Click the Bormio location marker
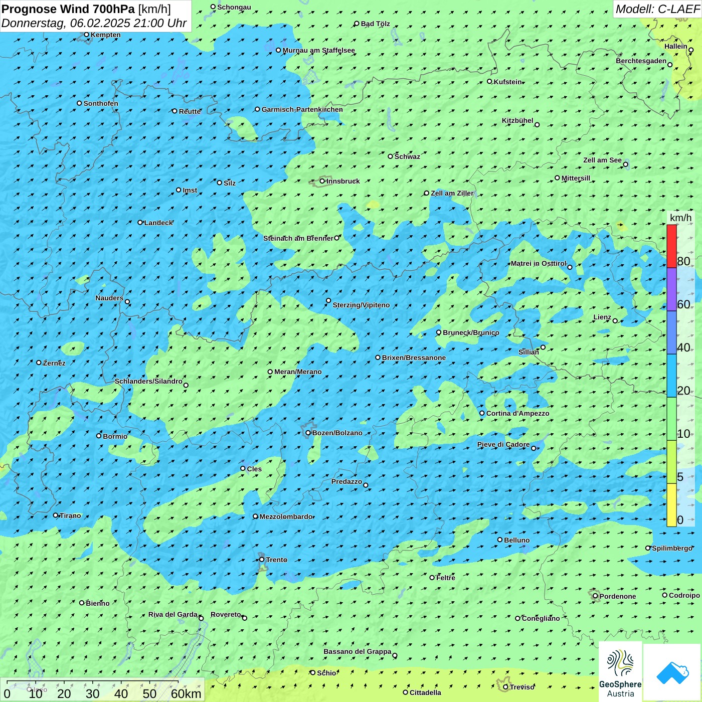This screenshot has width=702, height=702. (x=99, y=436)
